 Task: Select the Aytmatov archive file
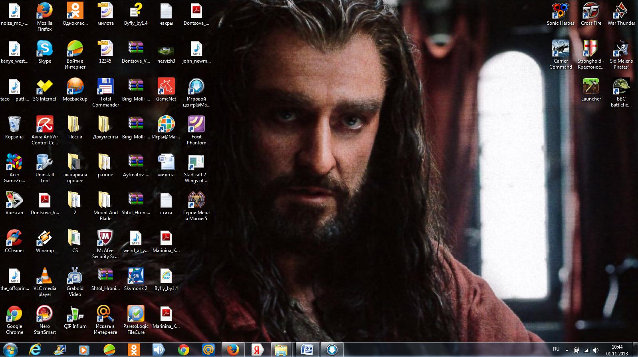[136, 166]
